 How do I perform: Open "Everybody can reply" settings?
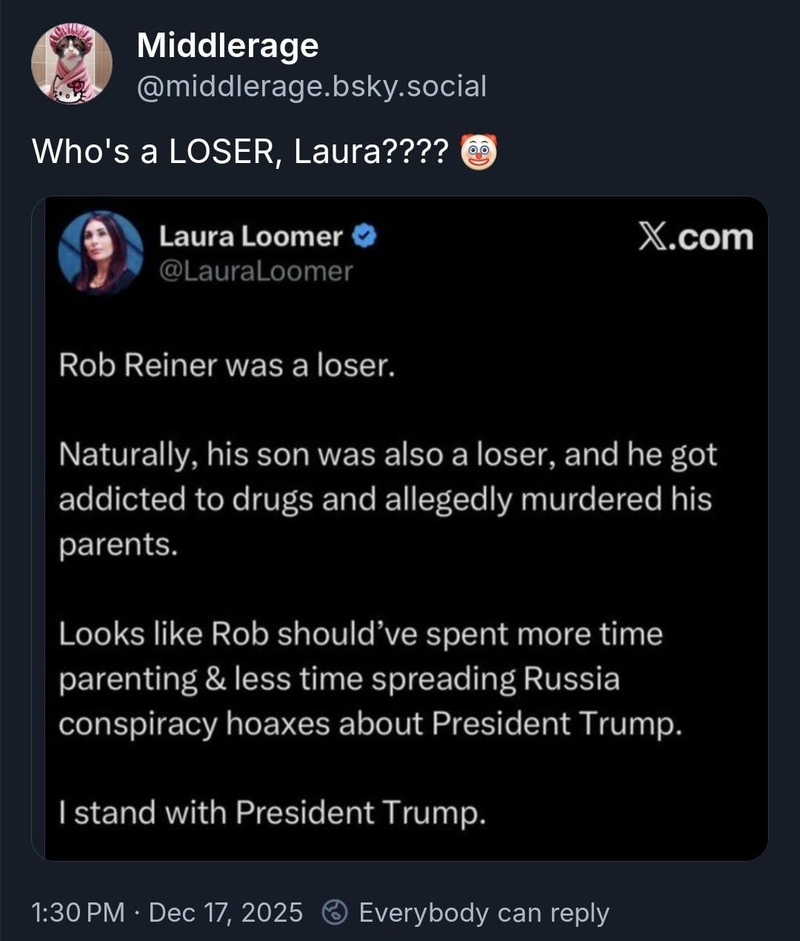pos(484,913)
